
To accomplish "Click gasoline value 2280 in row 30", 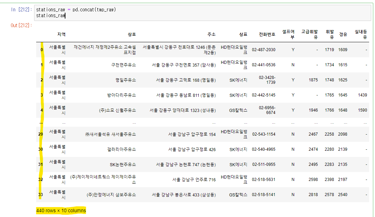I will pyautogui.click(x=329, y=149).
